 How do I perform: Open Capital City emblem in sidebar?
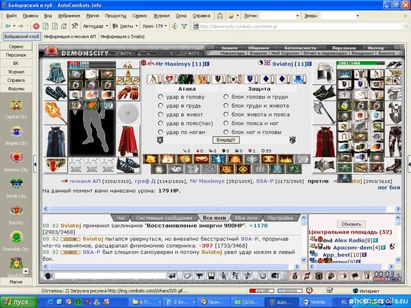coord(16,105)
